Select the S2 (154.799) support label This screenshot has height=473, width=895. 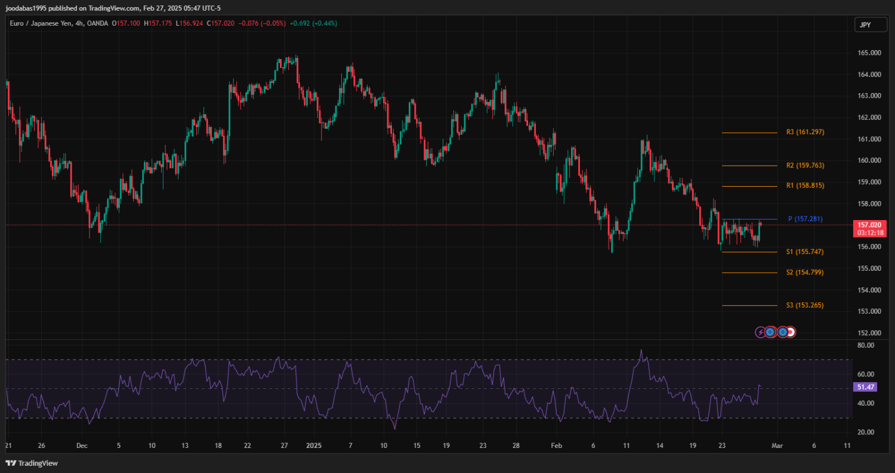pos(805,272)
